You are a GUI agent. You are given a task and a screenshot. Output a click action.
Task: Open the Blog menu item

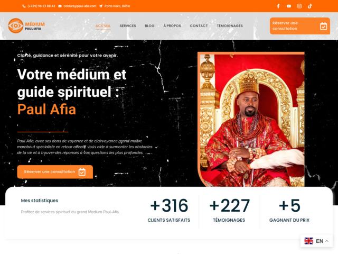click(149, 26)
